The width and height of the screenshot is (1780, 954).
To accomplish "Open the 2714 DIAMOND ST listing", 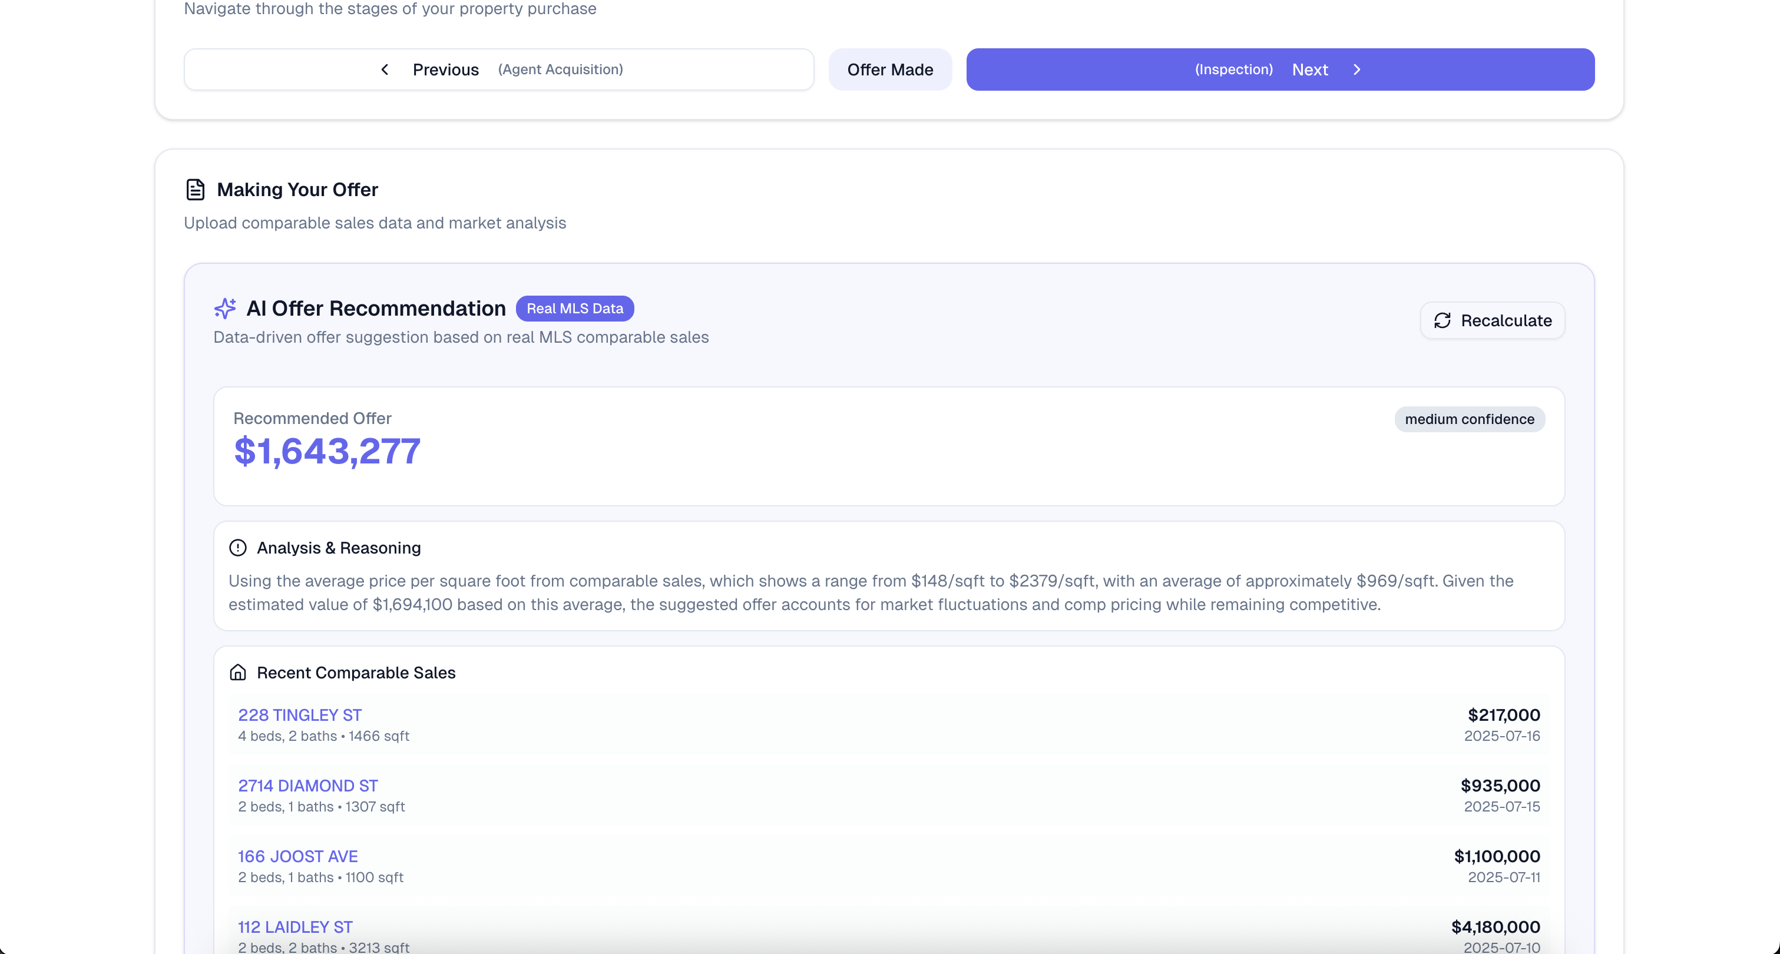I will [308, 786].
